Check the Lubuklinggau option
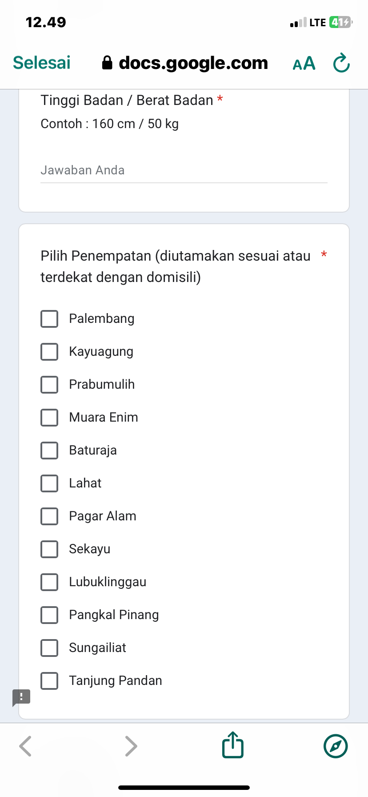 [49, 582]
